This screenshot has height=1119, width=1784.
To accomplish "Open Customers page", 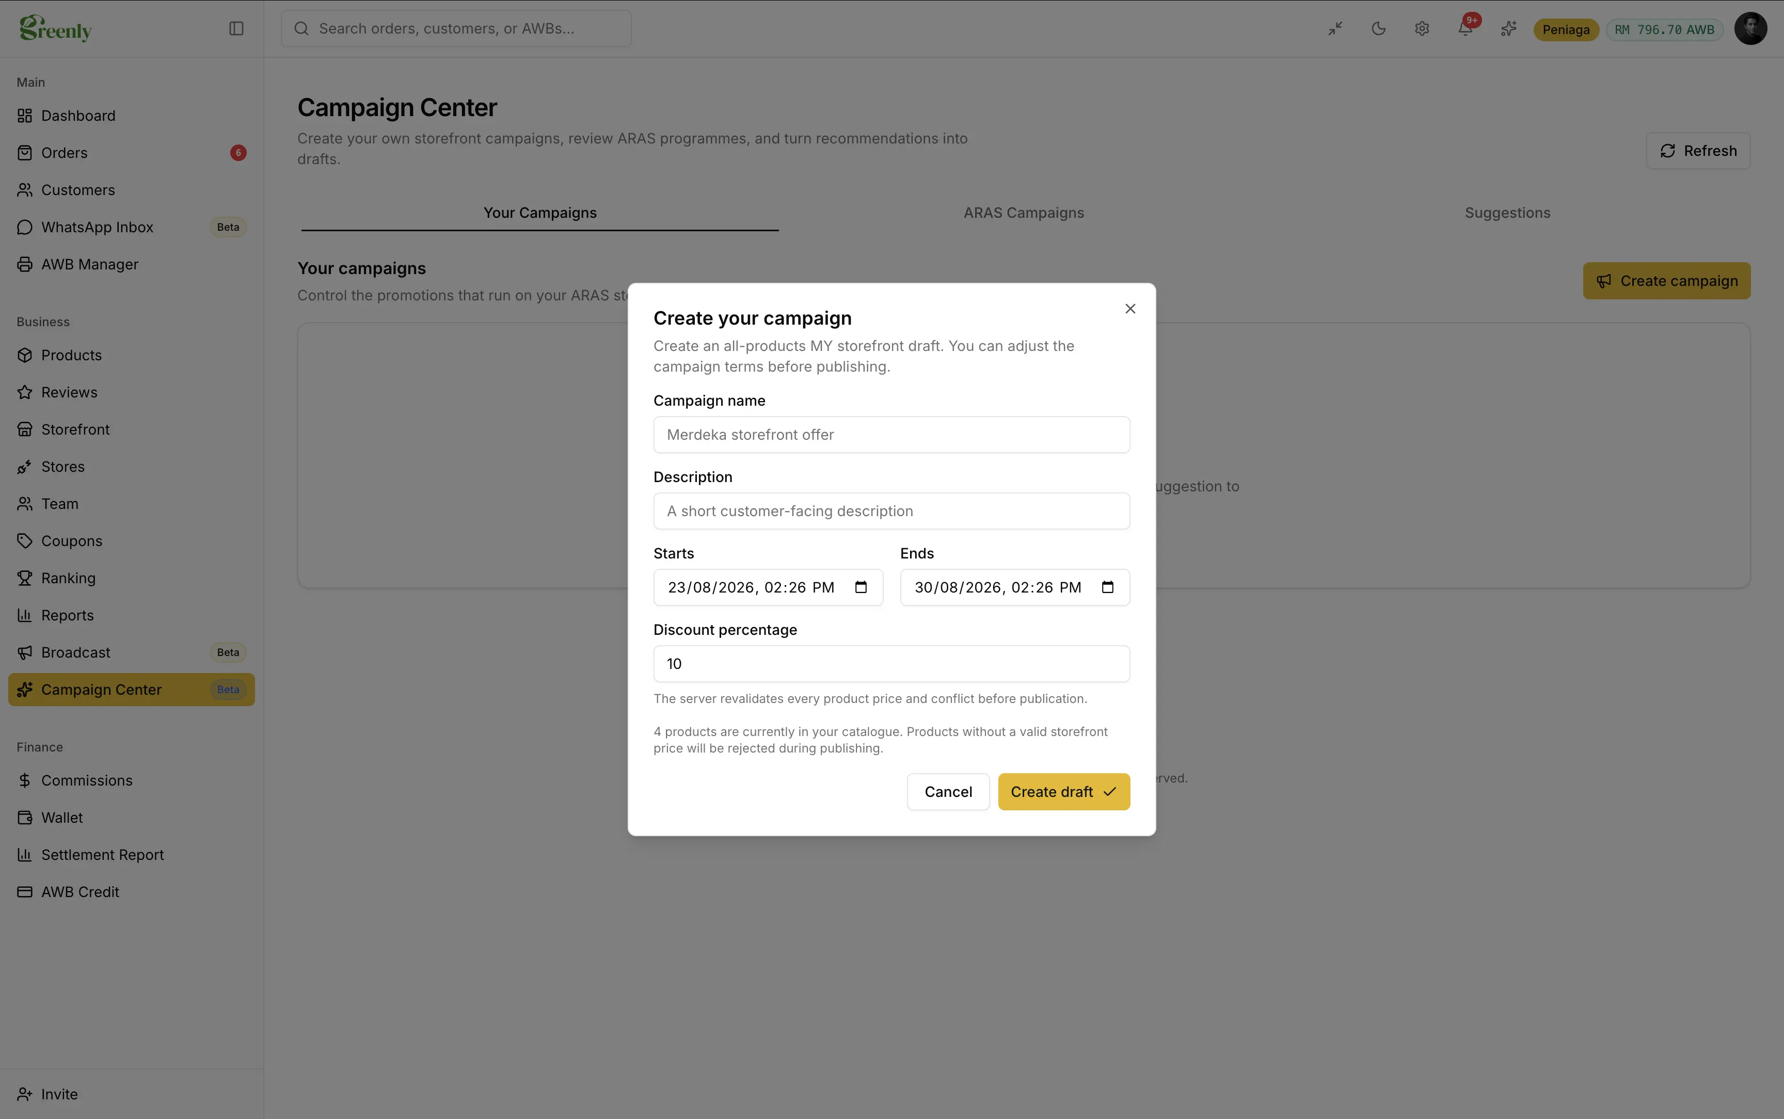I will 132,190.
